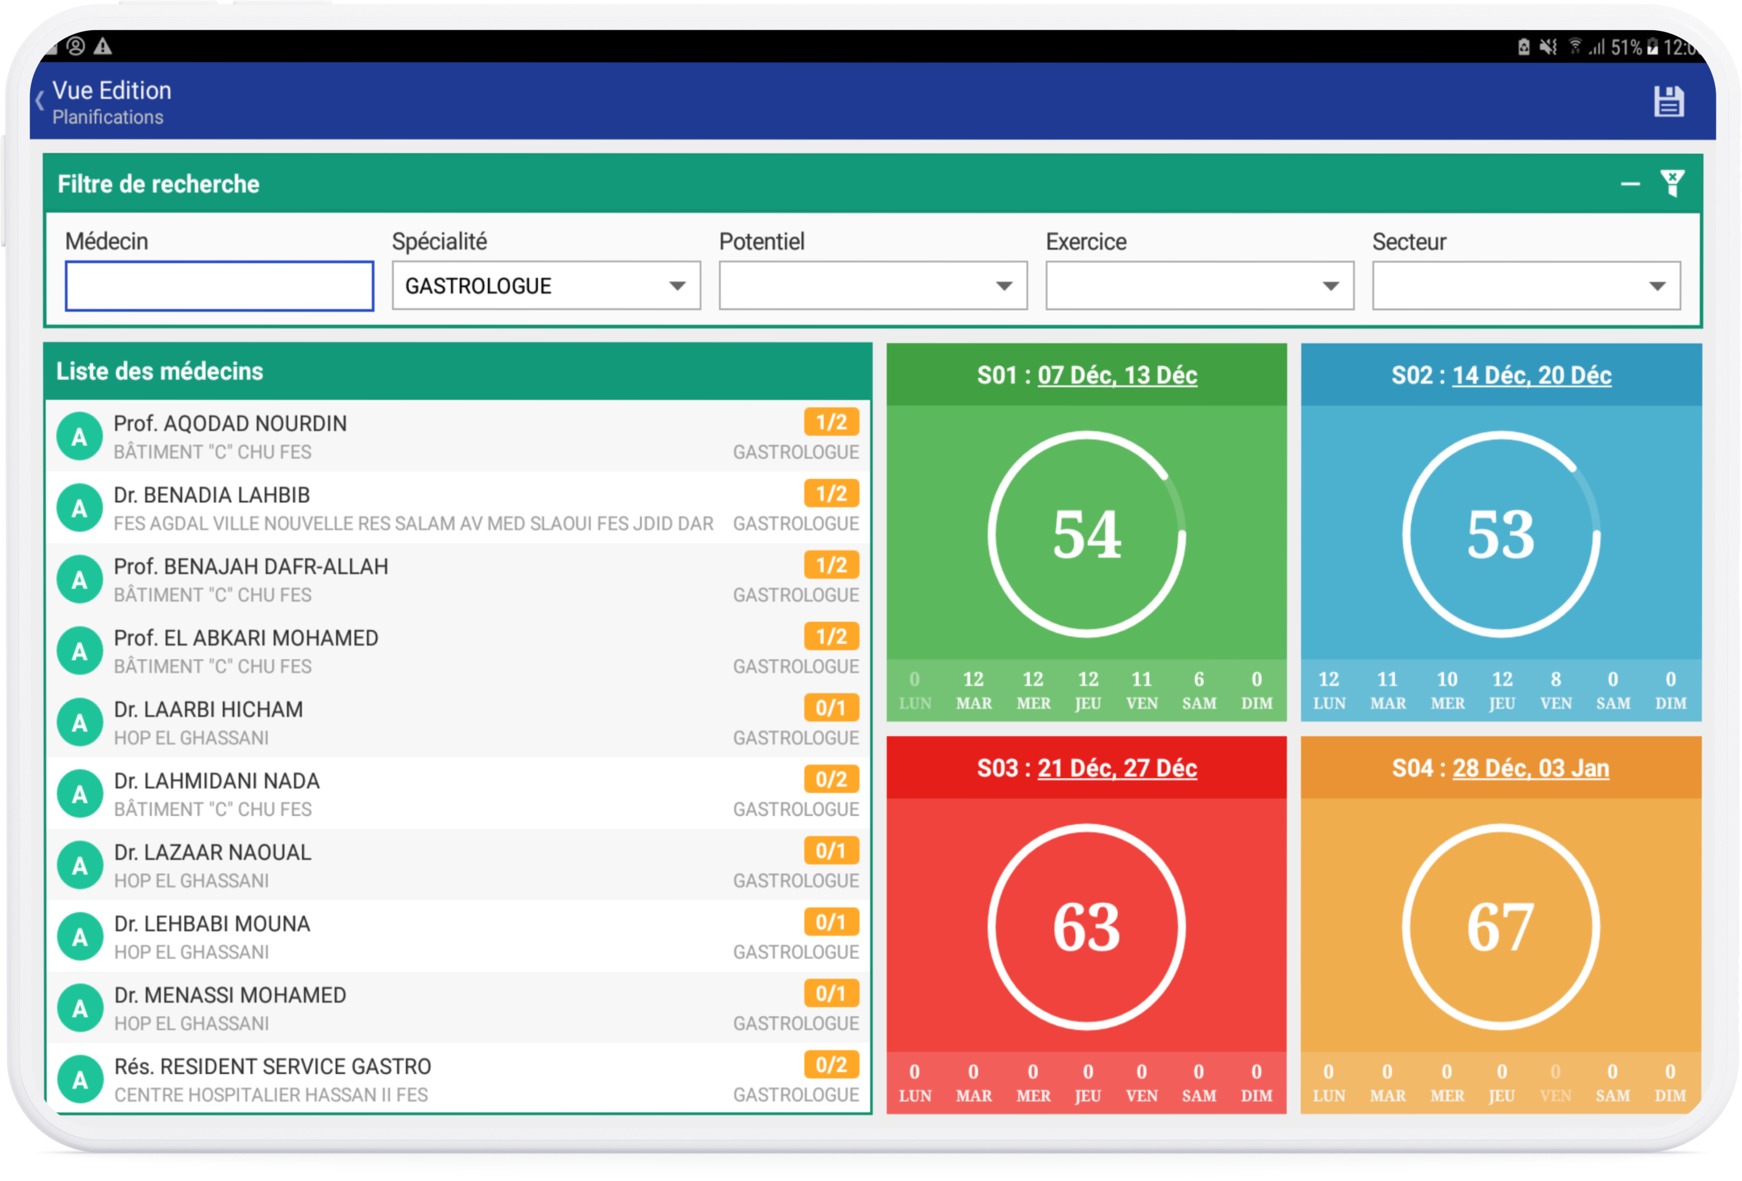Tap the S04 circle showing 67
The image size is (1742, 1181).
1502,926
